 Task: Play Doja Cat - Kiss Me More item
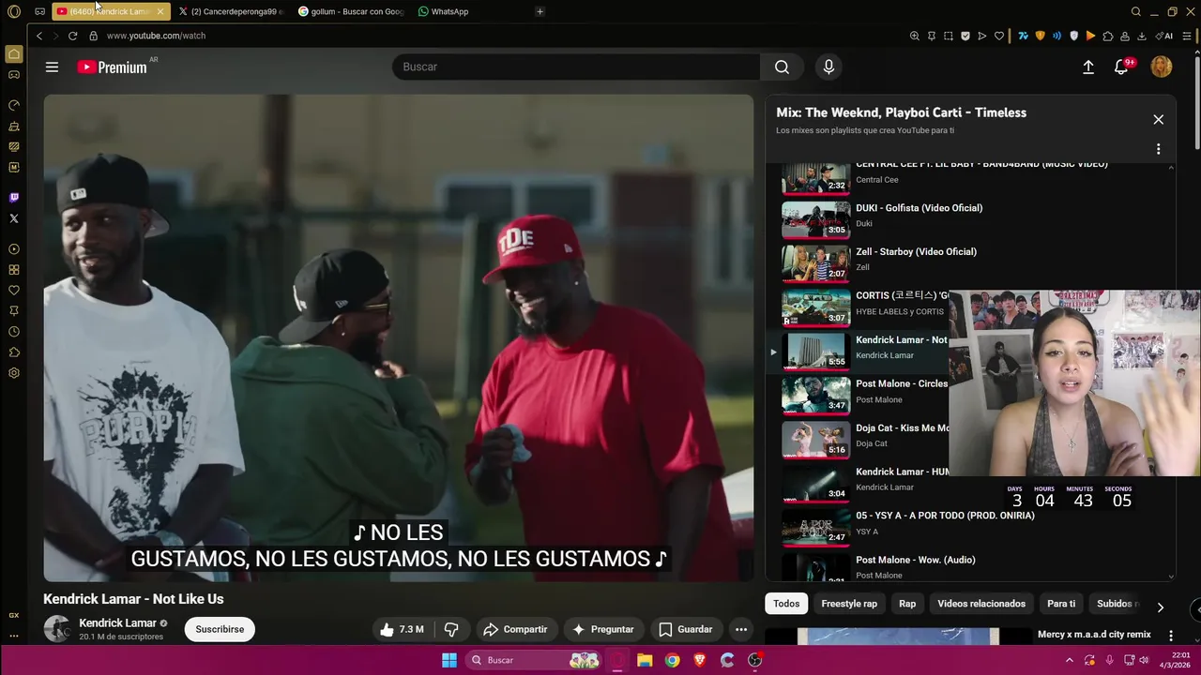coord(859,439)
